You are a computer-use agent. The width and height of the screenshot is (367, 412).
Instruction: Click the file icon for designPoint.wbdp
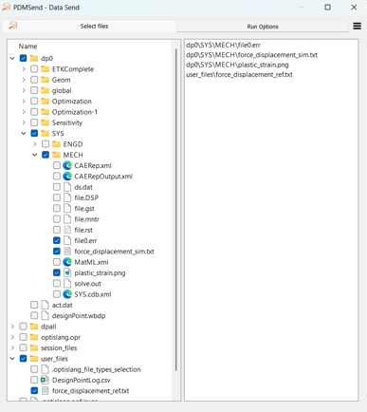46,316
